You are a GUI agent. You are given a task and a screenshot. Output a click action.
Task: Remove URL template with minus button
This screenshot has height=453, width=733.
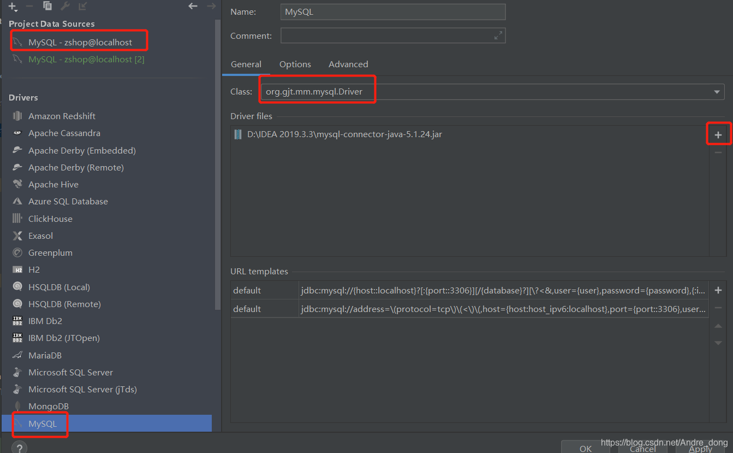click(x=718, y=308)
